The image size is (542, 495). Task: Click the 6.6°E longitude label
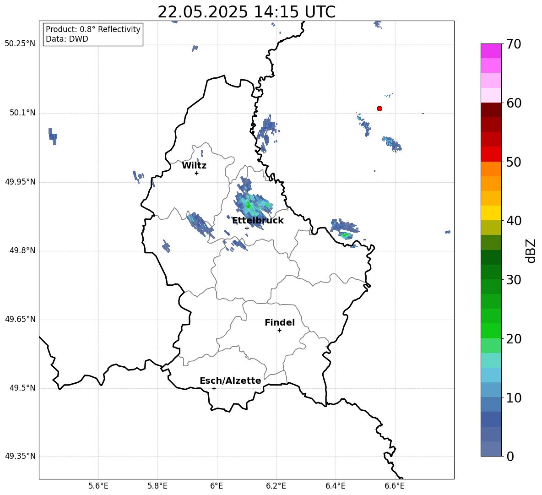tap(395, 486)
